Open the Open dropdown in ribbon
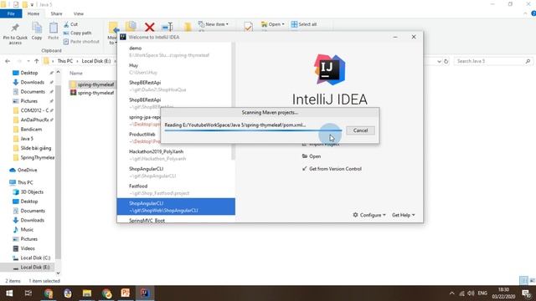 click(x=273, y=24)
